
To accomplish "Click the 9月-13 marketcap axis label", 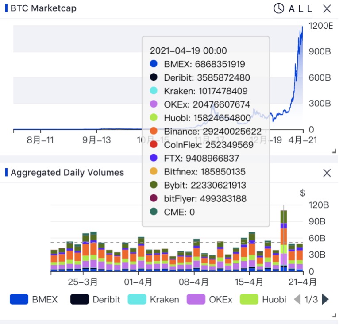I will point(96,140).
